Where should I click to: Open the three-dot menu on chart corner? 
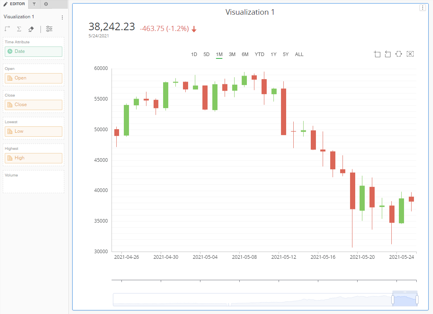point(422,8)
